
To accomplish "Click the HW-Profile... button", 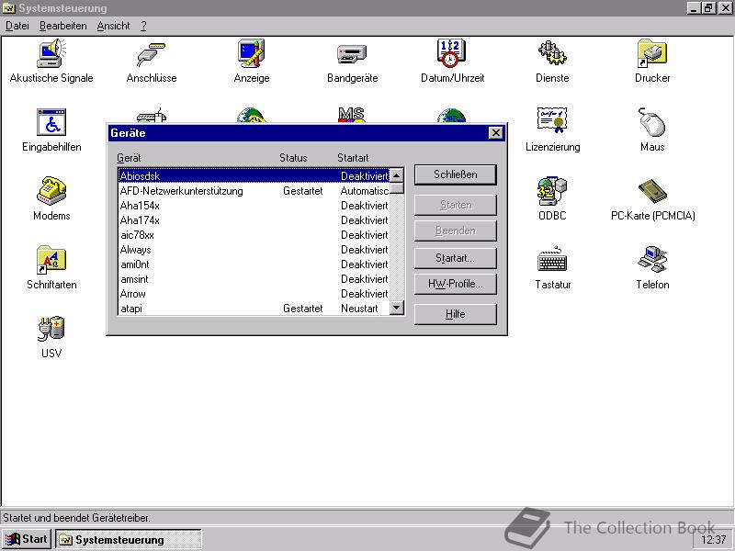I will (x=455, y=284).
